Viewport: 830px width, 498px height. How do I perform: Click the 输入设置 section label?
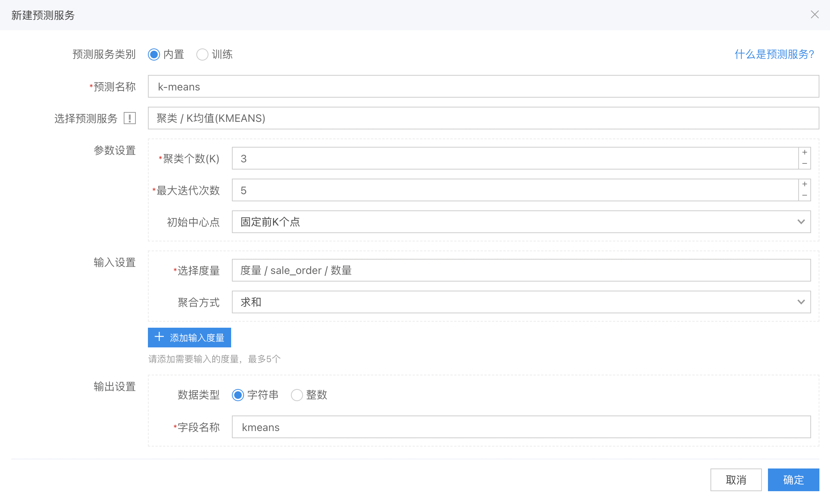pyautogui.click(x=115, y=262)
